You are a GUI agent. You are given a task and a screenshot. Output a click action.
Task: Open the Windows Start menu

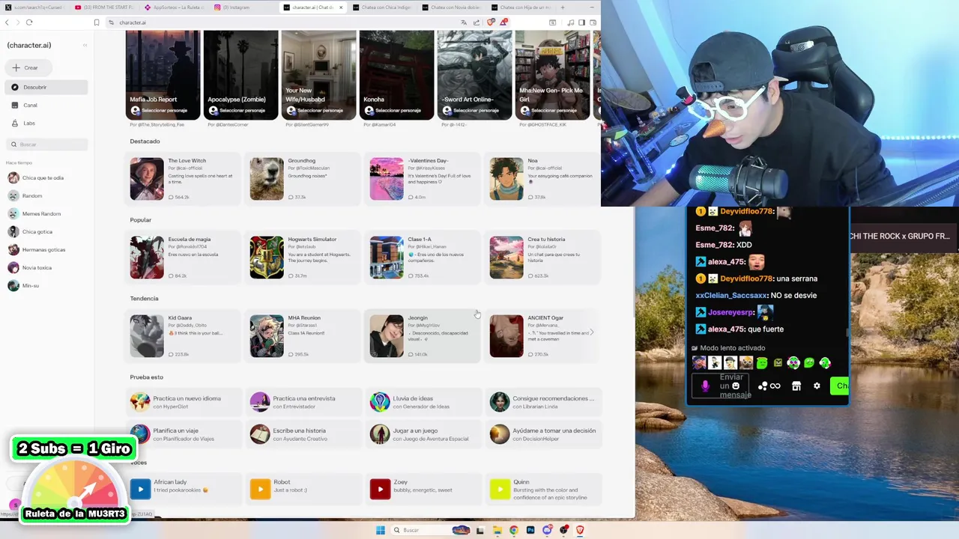(x=380, y=530)
